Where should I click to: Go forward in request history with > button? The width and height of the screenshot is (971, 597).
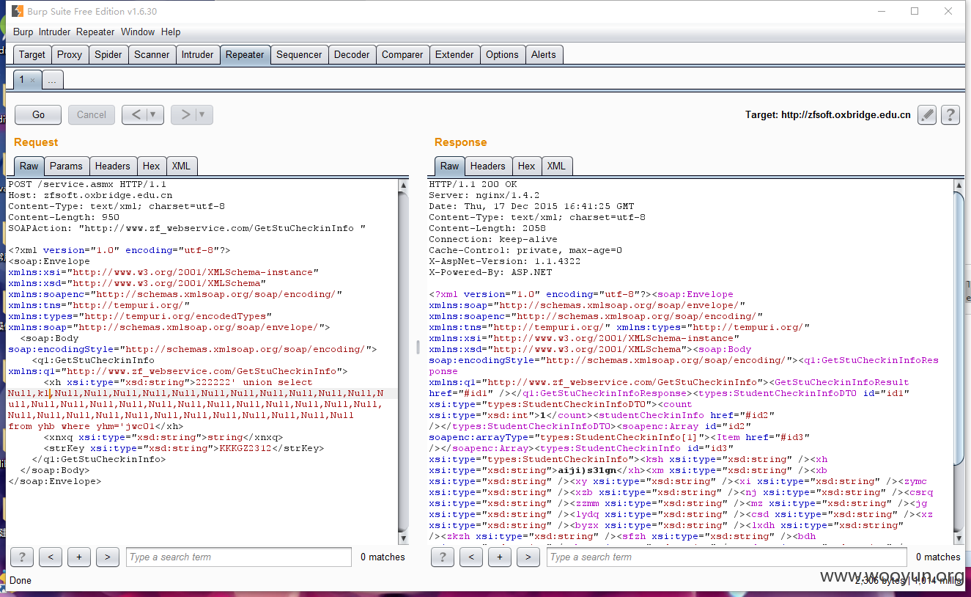[x=184, y=114]
